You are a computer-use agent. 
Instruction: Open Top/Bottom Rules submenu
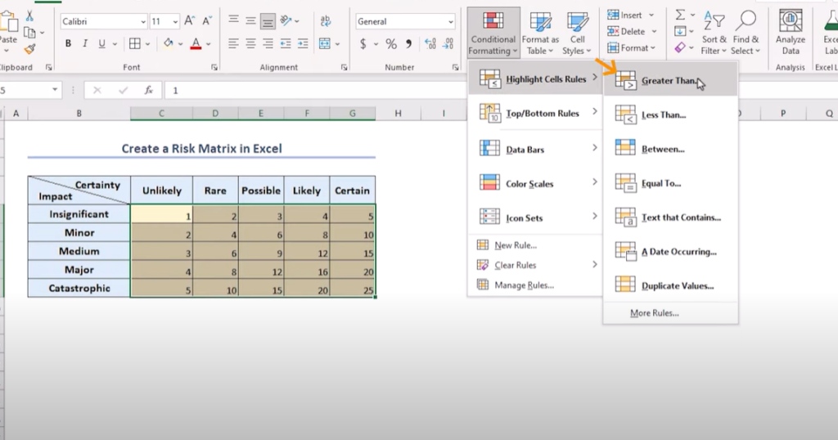coord(535,113)
